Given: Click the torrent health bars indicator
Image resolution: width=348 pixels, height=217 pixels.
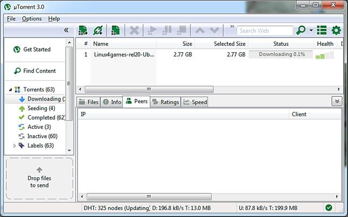Looking at the screenshot, I should 325,55.
